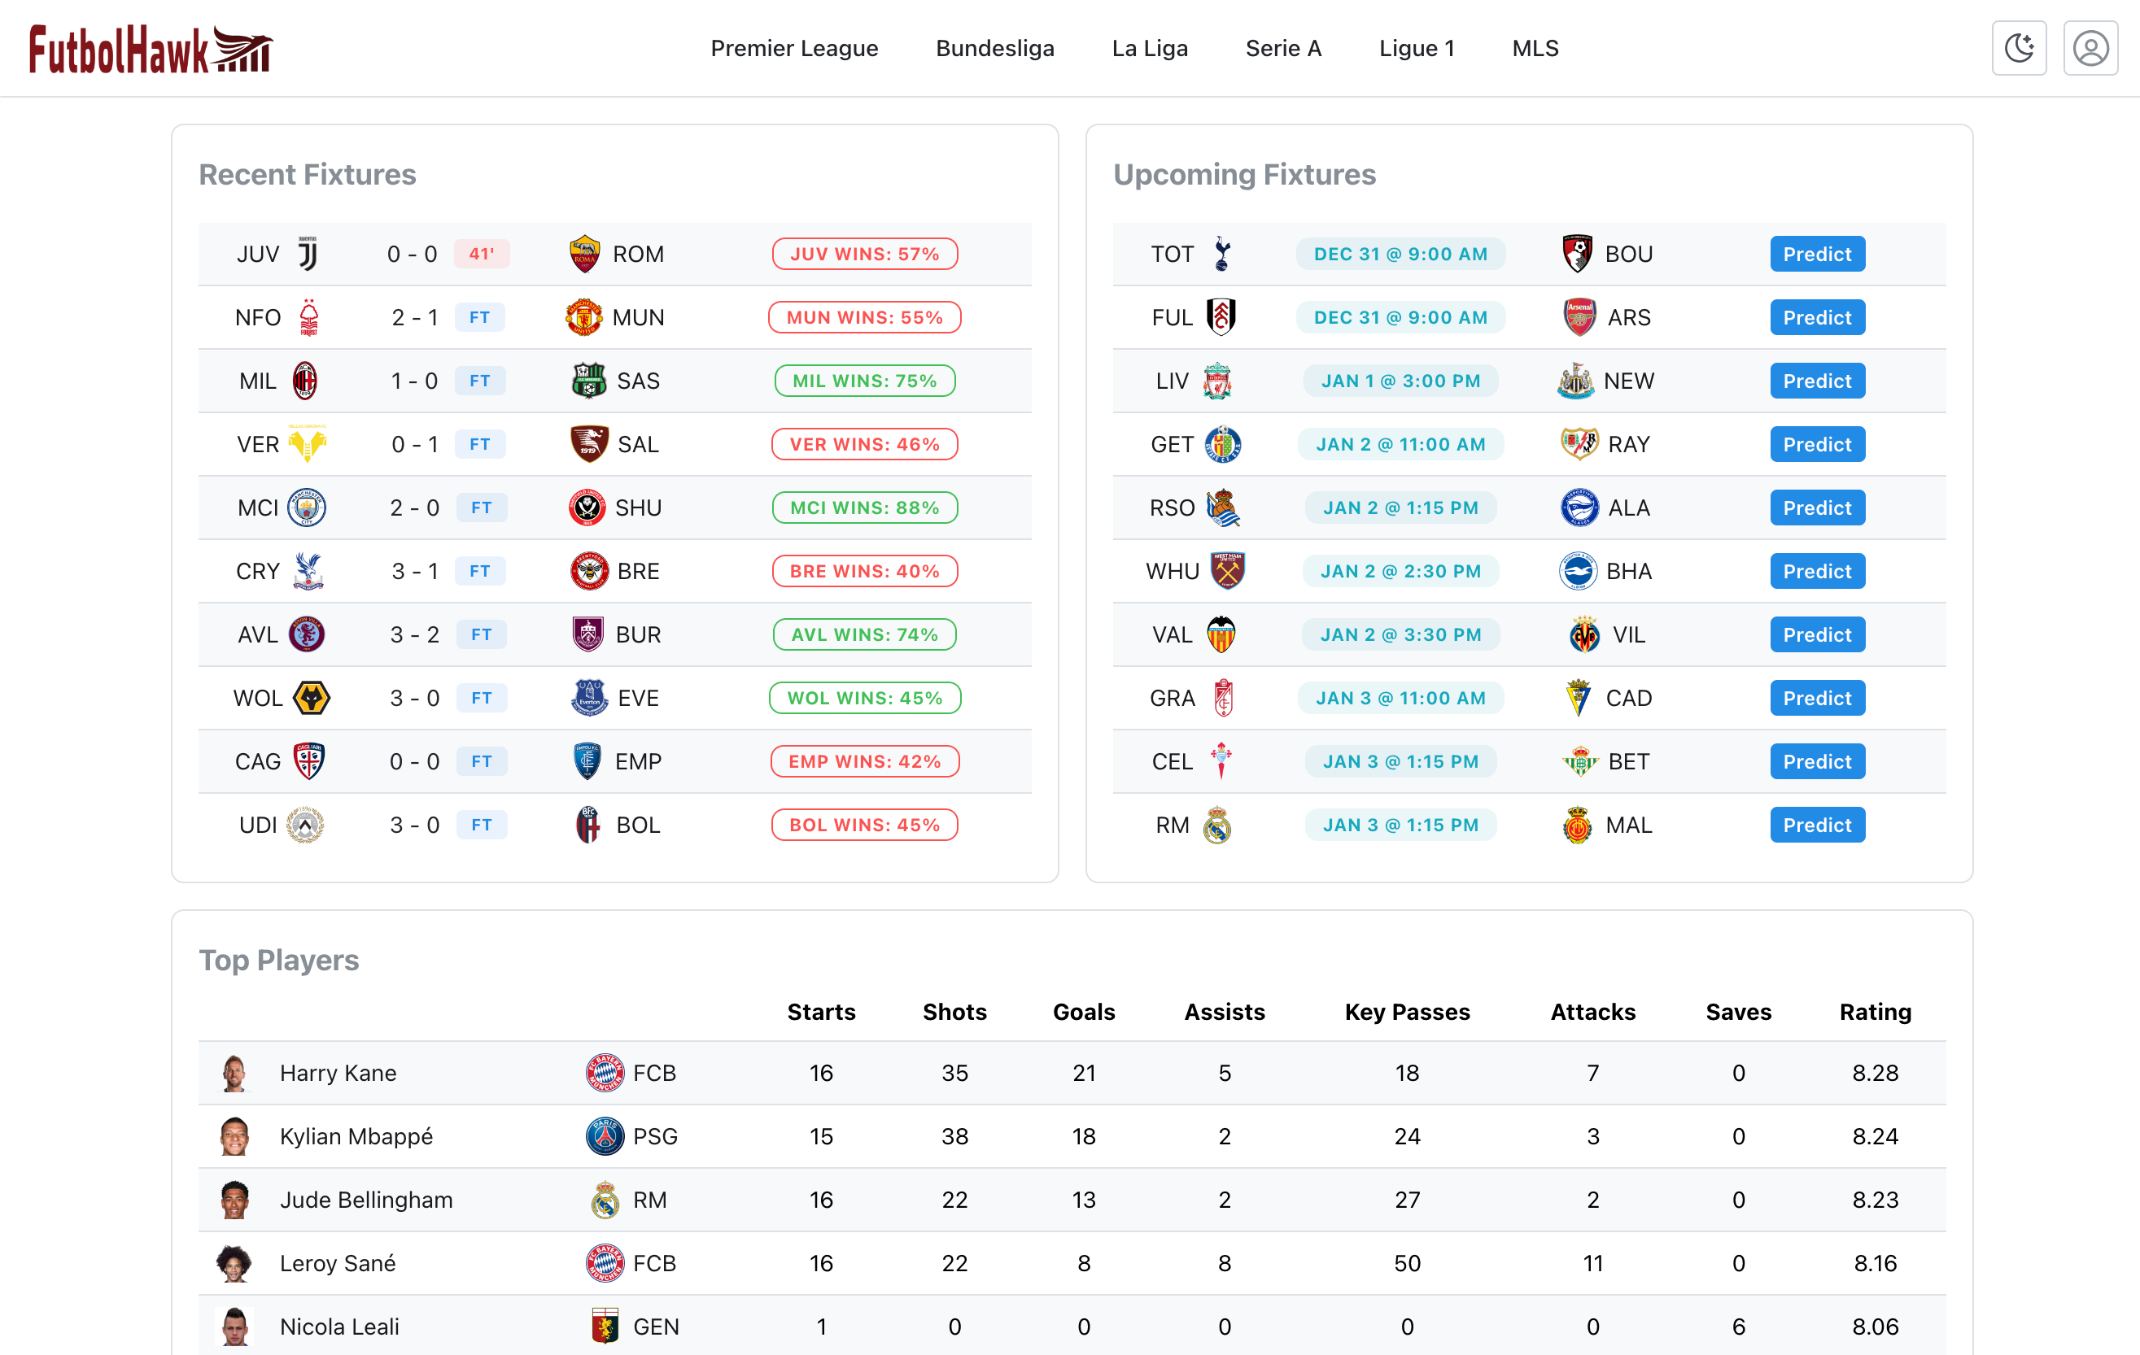This screenshot has height=1355, width=2140.
Task: Predict the GET vs RAY fixture
Action: tap(1816, 444)
